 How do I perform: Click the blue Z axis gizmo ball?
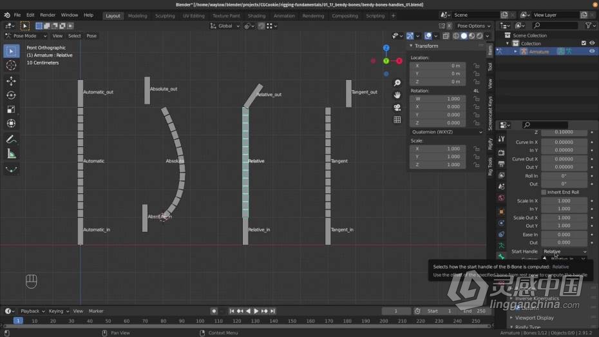pyautogui.click(x=386, y=48)
